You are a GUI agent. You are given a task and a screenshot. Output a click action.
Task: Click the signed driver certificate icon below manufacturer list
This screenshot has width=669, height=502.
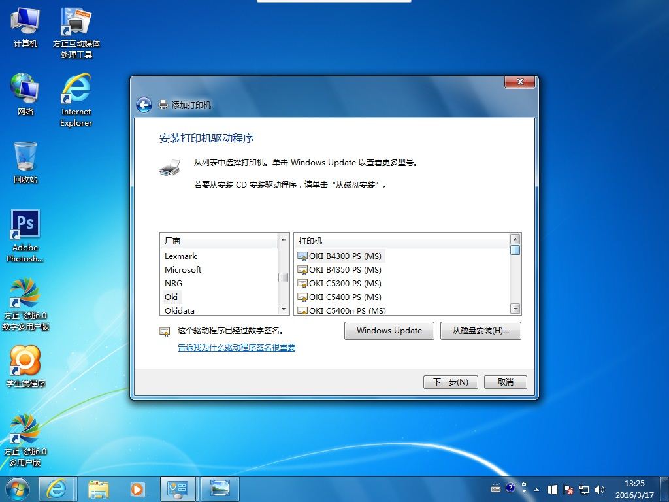pyautogui.click(x=165, y=331)
